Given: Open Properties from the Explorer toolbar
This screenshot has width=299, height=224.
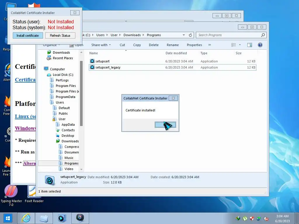Looking at the screenshot, I should point(194,45).
